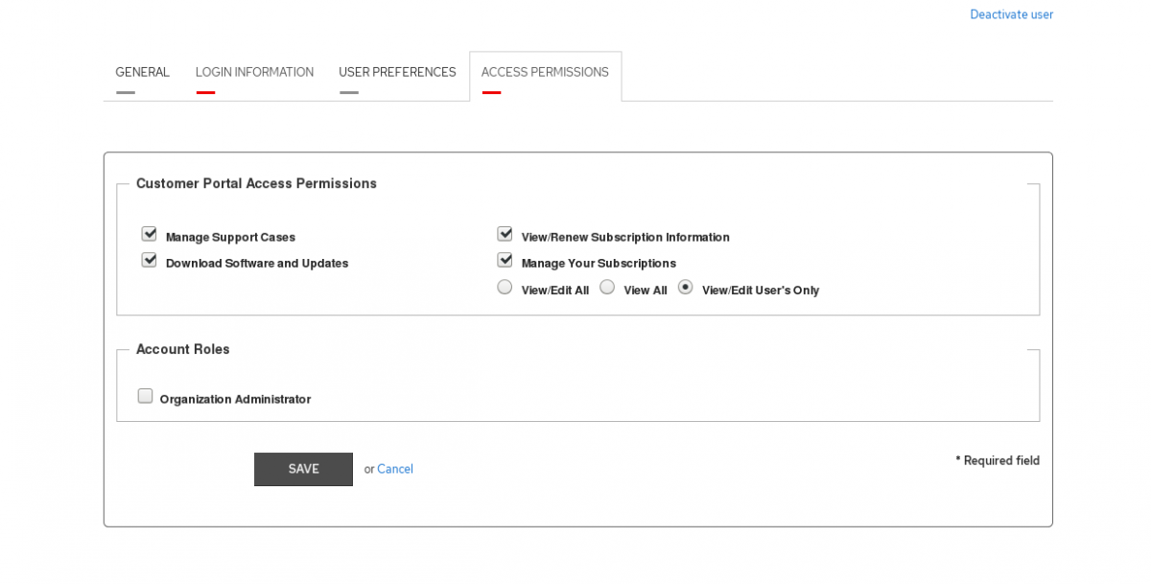Open the Login Information tab

(x=254, y=72)
